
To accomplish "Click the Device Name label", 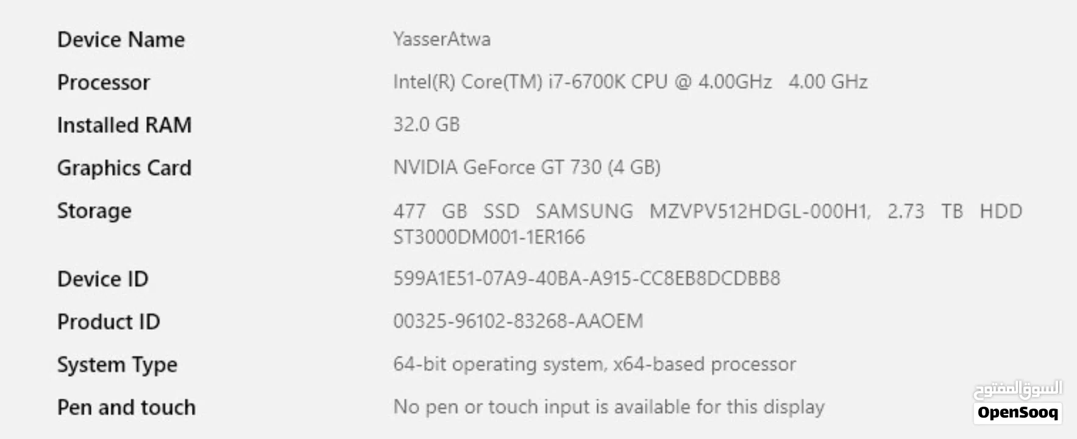I will click(x=121, y=40).
